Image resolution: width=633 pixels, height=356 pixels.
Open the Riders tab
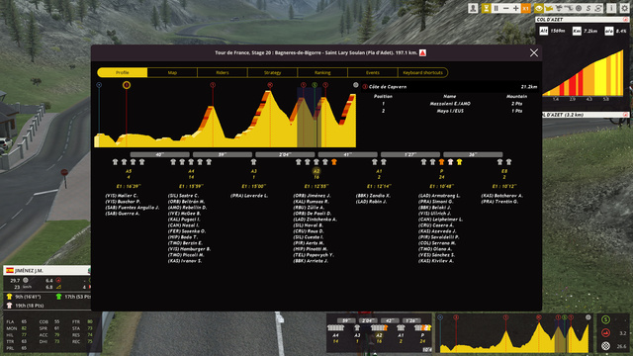tap(223, 72)
